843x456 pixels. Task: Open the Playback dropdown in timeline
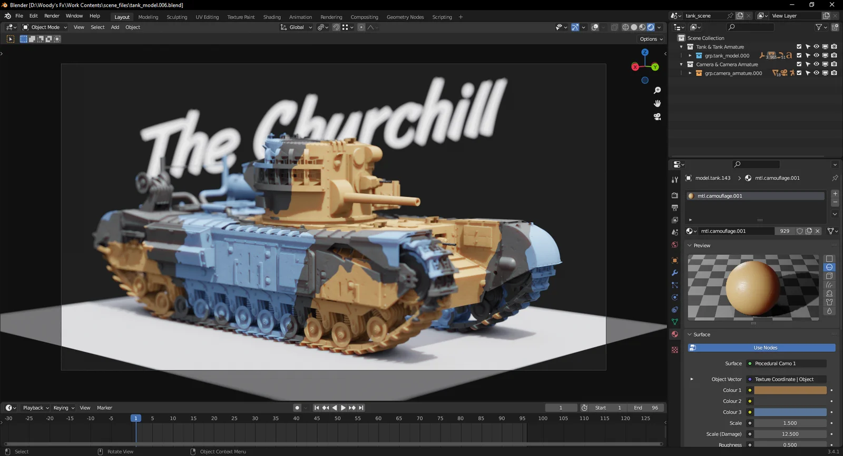35,408
